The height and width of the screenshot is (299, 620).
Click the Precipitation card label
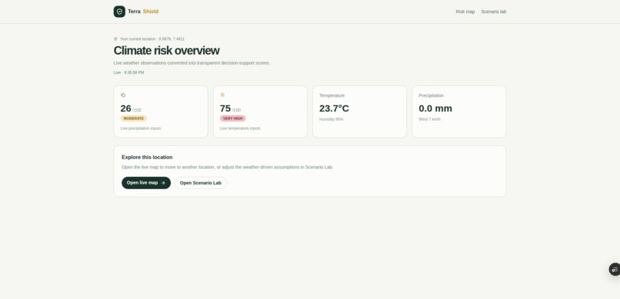tap(432, 95)
